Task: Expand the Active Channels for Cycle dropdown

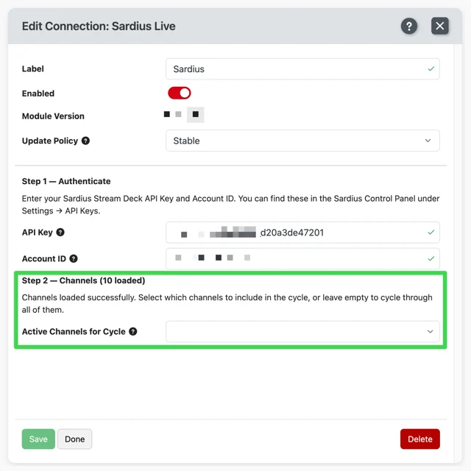Action: [x=302, y=331]
